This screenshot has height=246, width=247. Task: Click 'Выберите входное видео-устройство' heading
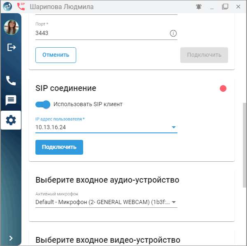108,240
